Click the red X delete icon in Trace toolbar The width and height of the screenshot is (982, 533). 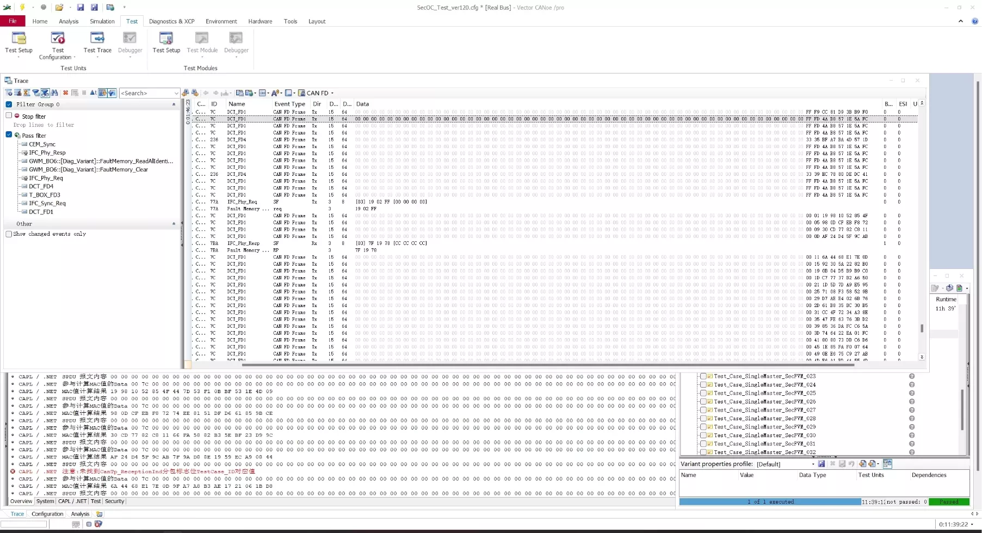pos(65,93)
